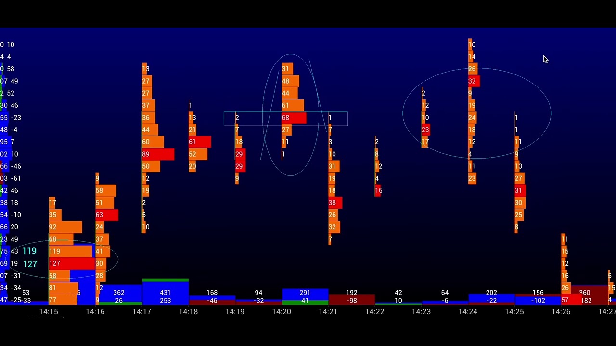Screen dimensions: 616x346
Task: Click the 64 volume total
Action: pyautogui.click(x=445, y=293)
